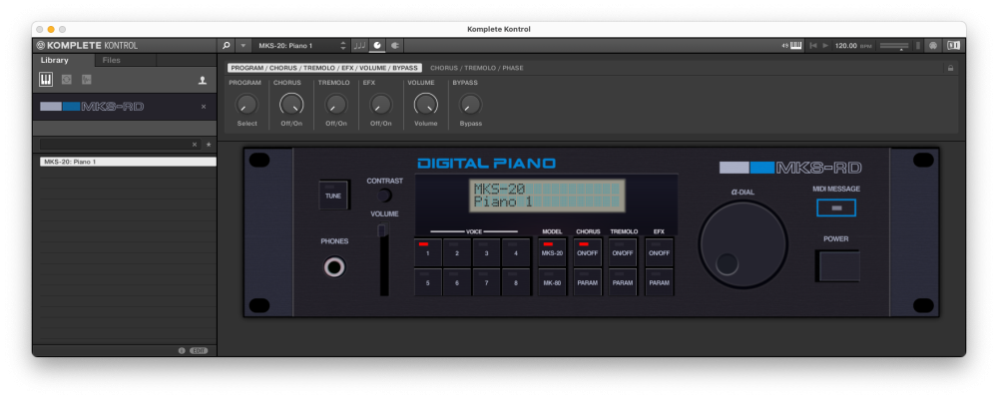Open the info icon beside EDIT
The image size is (998, 399).
182,351
